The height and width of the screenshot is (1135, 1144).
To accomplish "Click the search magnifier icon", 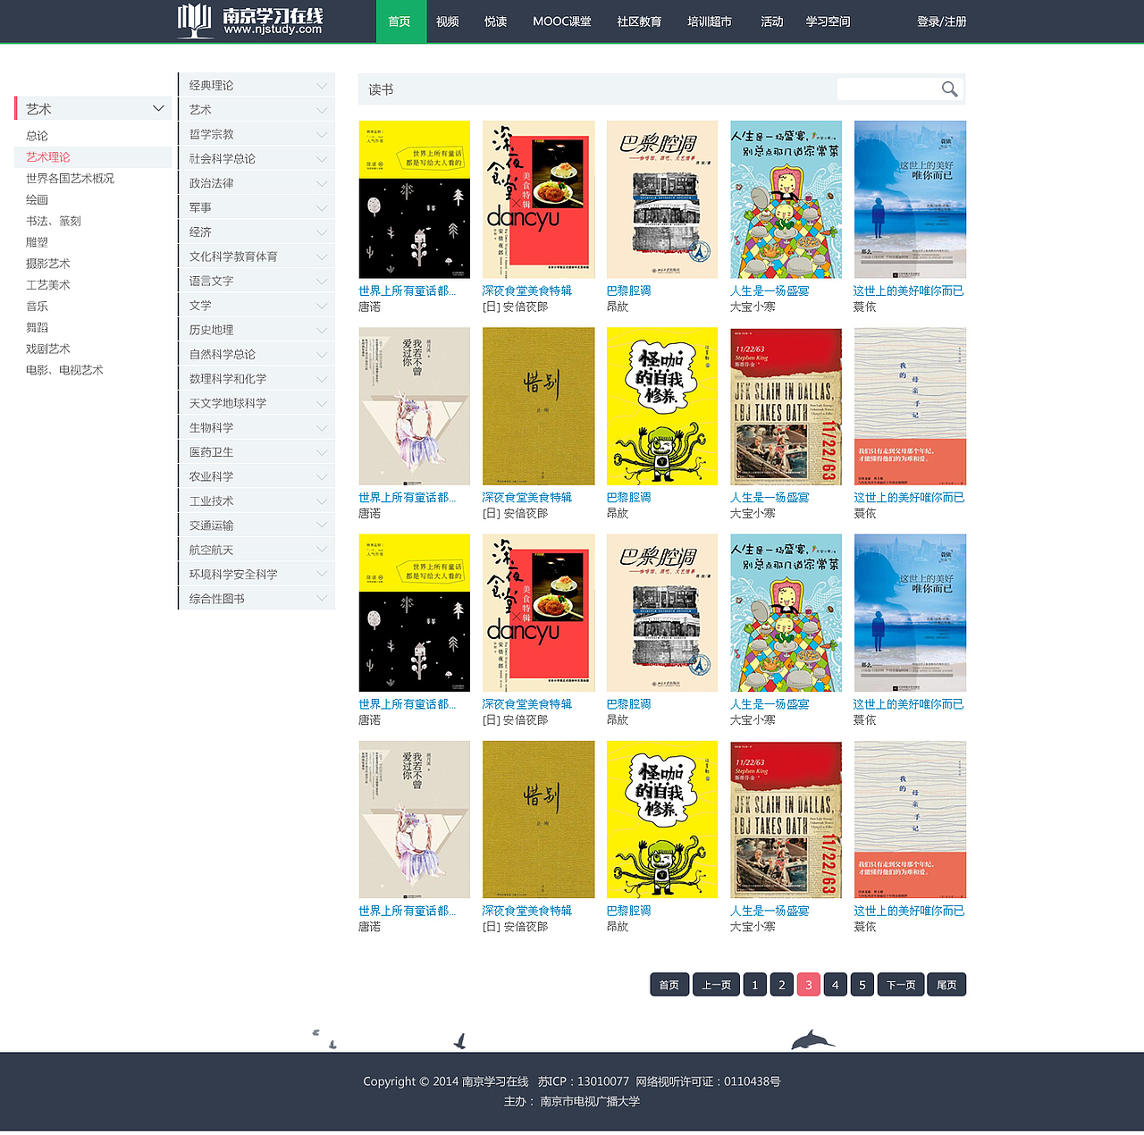I will coord(949,88).
